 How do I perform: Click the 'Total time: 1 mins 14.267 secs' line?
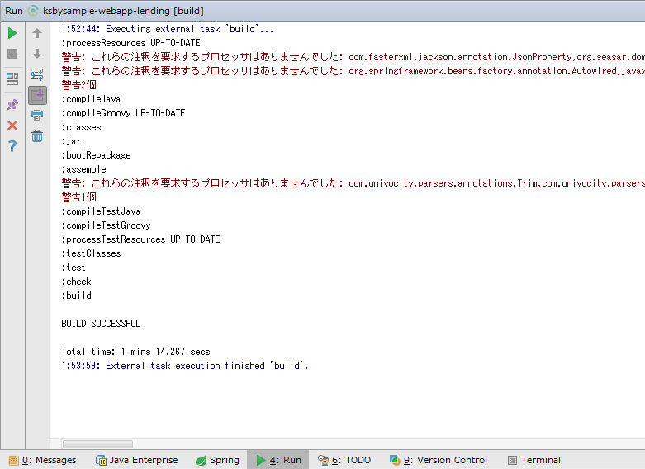click(x=135, y=352)
